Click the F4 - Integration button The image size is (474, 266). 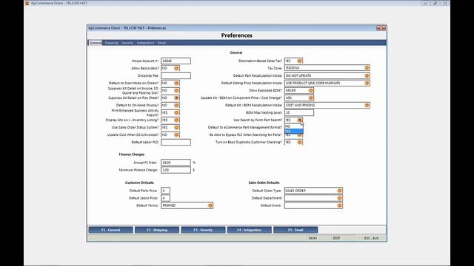[249, 230]
